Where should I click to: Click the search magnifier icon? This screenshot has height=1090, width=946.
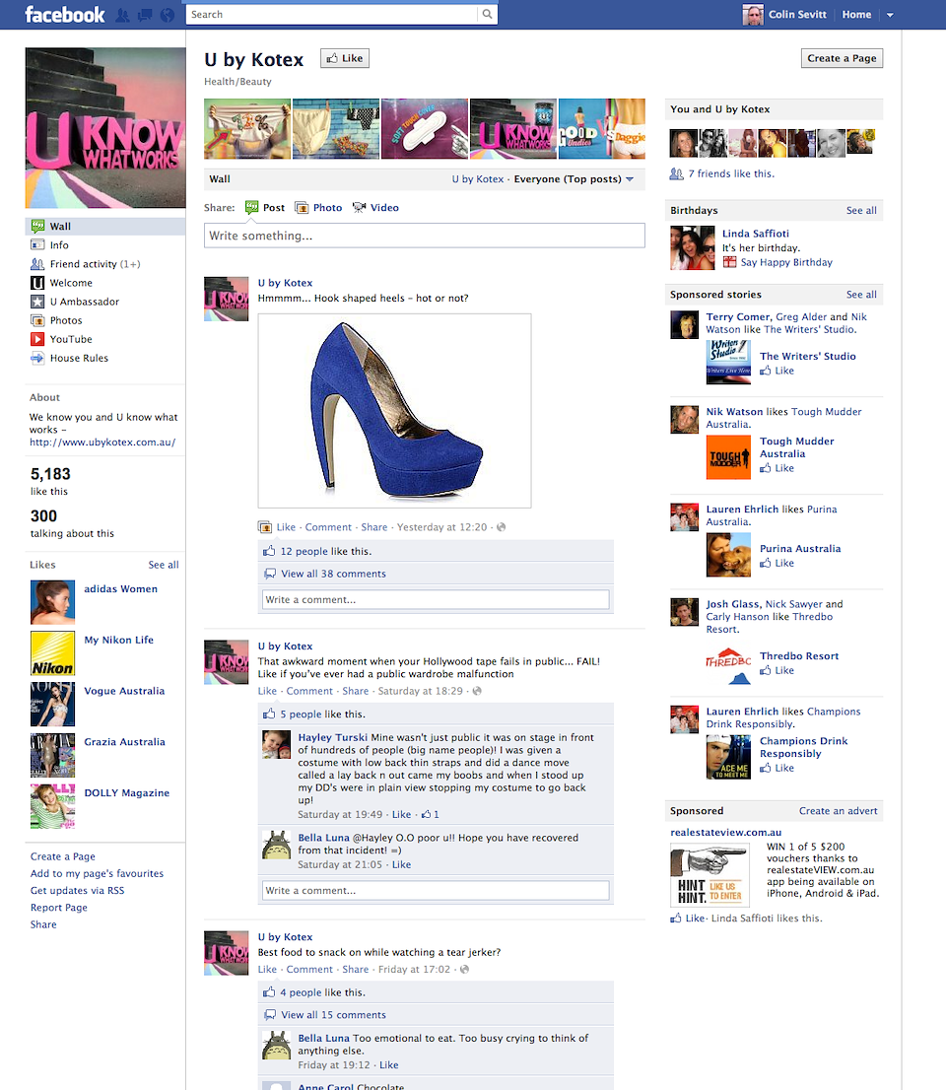point(487,14)
